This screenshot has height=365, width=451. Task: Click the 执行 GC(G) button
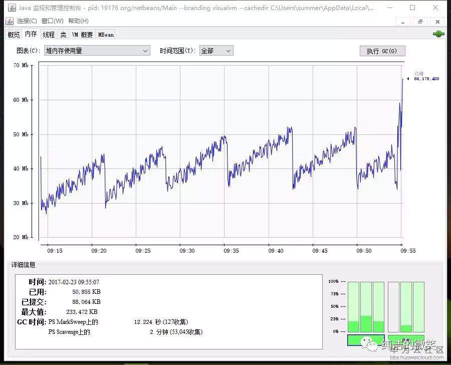tap(382, 51)
